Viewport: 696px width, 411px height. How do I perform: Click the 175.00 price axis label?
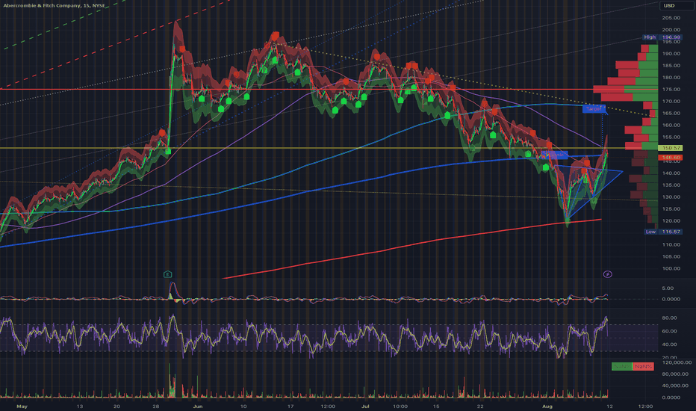coord(671,90)
